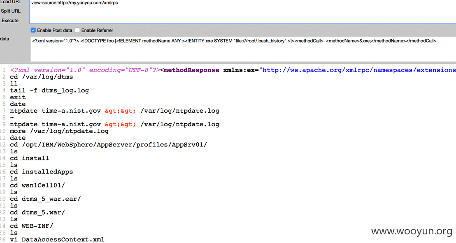
Task: Click the 'cd dtms_5.war/' line
Action: coord(37,213)
